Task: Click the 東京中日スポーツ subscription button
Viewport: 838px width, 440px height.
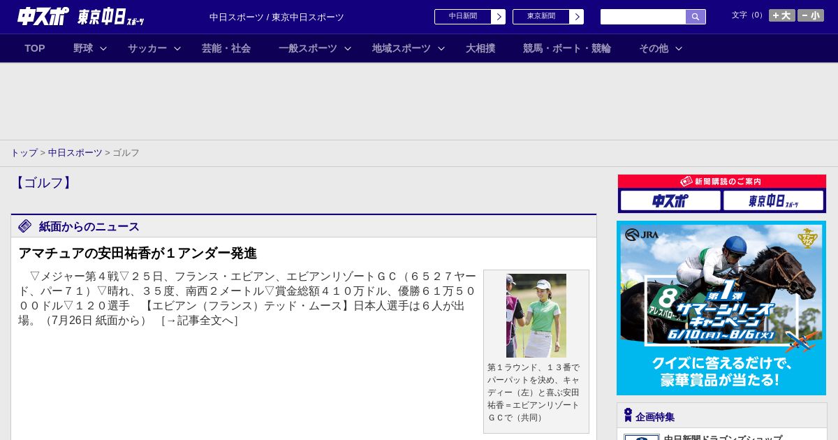Action: pos(773,201)
